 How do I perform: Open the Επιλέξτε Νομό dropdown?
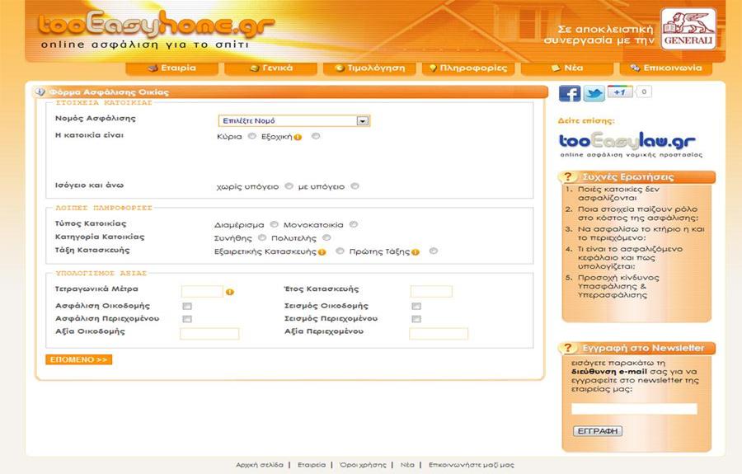pos(294,120)
